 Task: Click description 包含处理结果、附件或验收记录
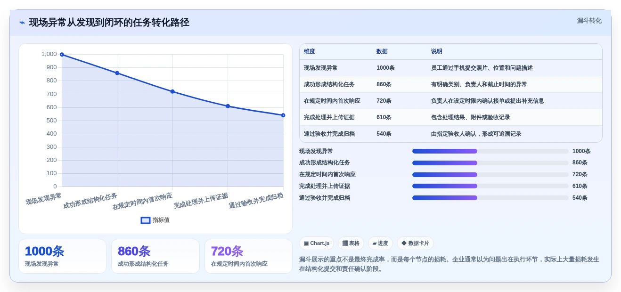471,117
